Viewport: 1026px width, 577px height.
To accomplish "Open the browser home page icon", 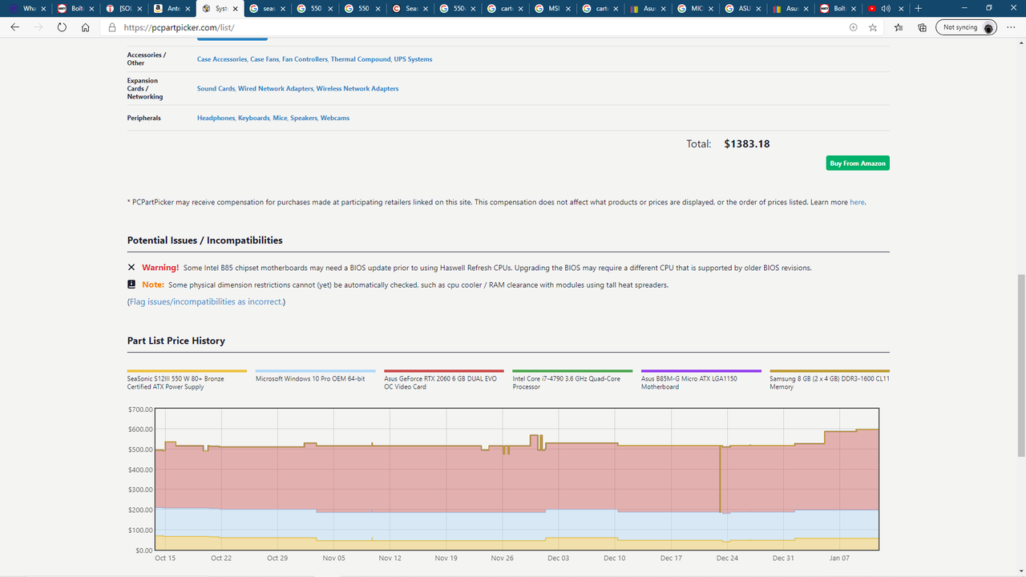I will click(86, 26).
